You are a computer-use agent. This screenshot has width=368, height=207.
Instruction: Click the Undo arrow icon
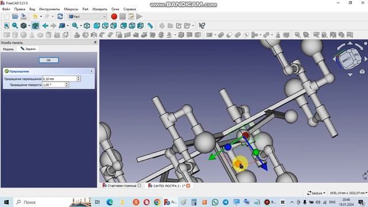[35, 17]
